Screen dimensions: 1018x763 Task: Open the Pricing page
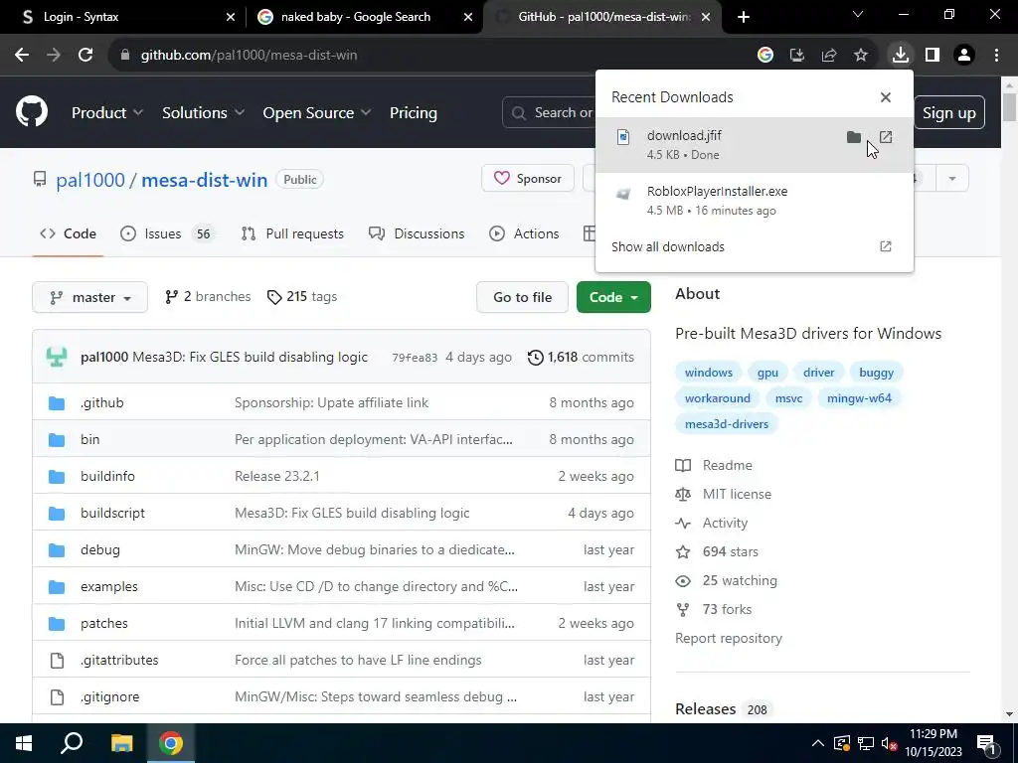tap(414, 113)
